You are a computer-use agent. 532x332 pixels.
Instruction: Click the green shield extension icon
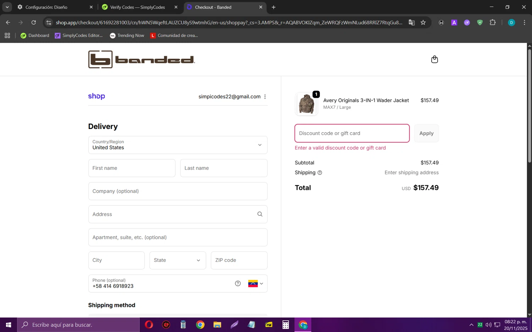(x=480, y=22)
